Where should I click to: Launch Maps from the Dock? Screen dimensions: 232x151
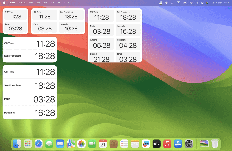click(x=71, y=143)
